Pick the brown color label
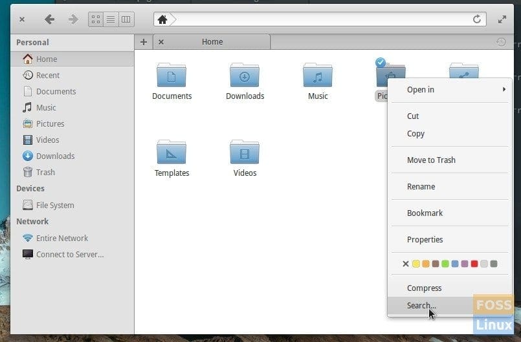Viewport: 521px width, 342px height. point(436,264)
